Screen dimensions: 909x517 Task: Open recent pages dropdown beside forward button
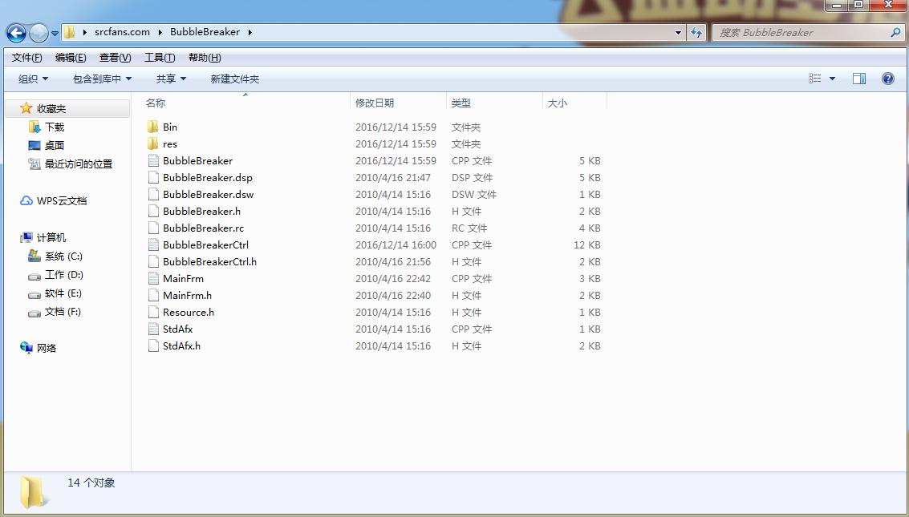[55, 34]
